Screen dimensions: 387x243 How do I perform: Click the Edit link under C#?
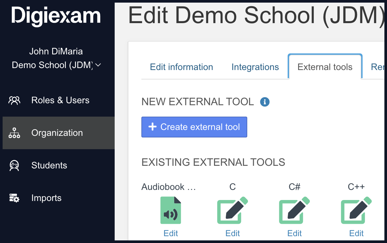(x=294, y=233)
